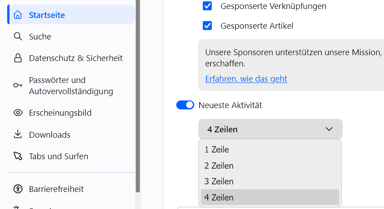
Task: Pick the highlighted 4 Zeilen option
Action: (x=270, y=197)
